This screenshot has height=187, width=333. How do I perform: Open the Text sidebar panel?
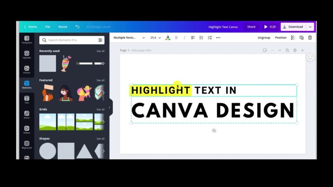pyautogui.click(x=27, y=100)
